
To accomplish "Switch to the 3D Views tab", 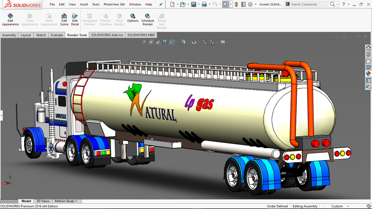I will [x=43, y=201].
